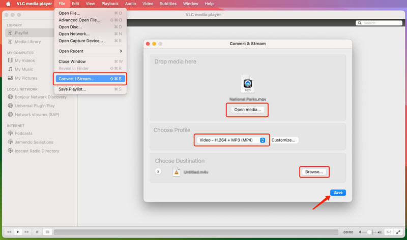Open the Playback menu

tap(110, 4)
